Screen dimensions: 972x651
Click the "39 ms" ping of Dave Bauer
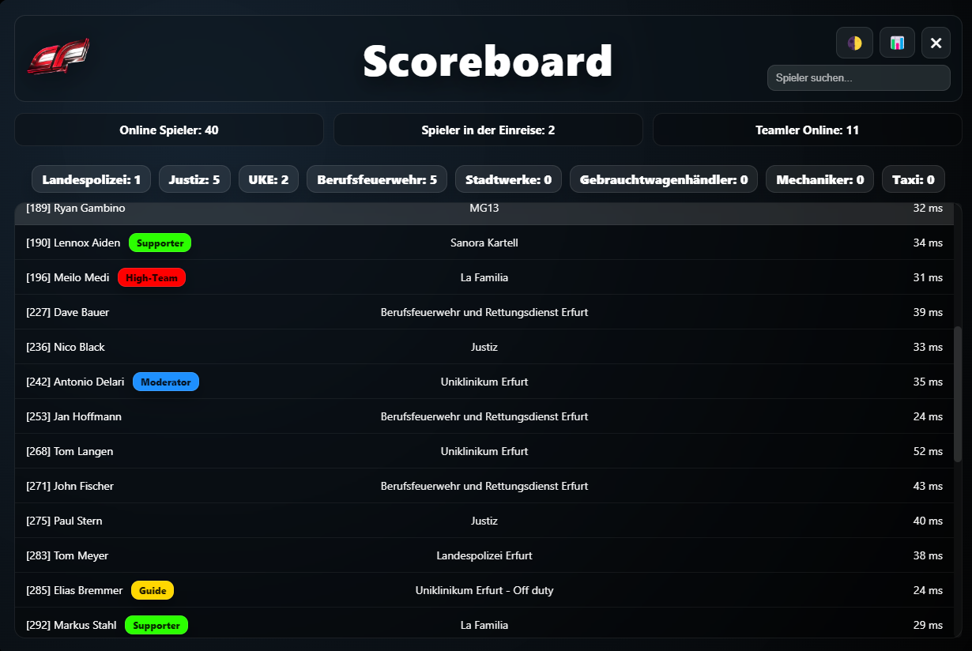[928, 312]
